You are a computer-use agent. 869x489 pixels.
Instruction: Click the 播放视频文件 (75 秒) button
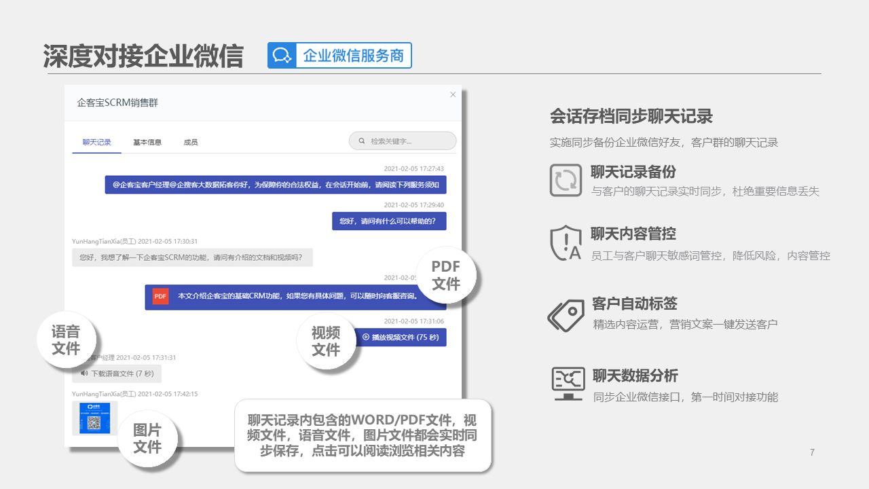[400, 337]
